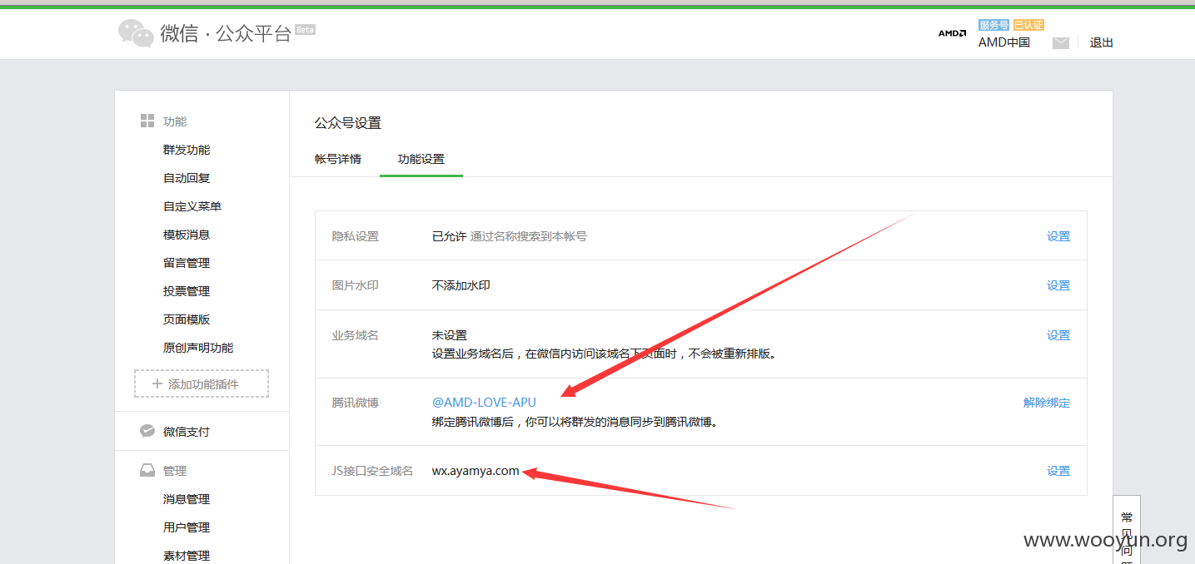Open 自定义菜单 in sidebar
Screen dimensions: 1195x564
(192, 206)
